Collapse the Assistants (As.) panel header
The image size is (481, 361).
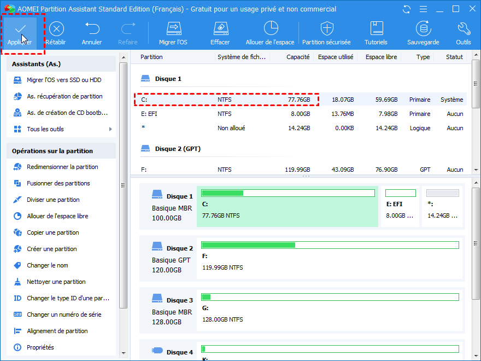point(61,64)
